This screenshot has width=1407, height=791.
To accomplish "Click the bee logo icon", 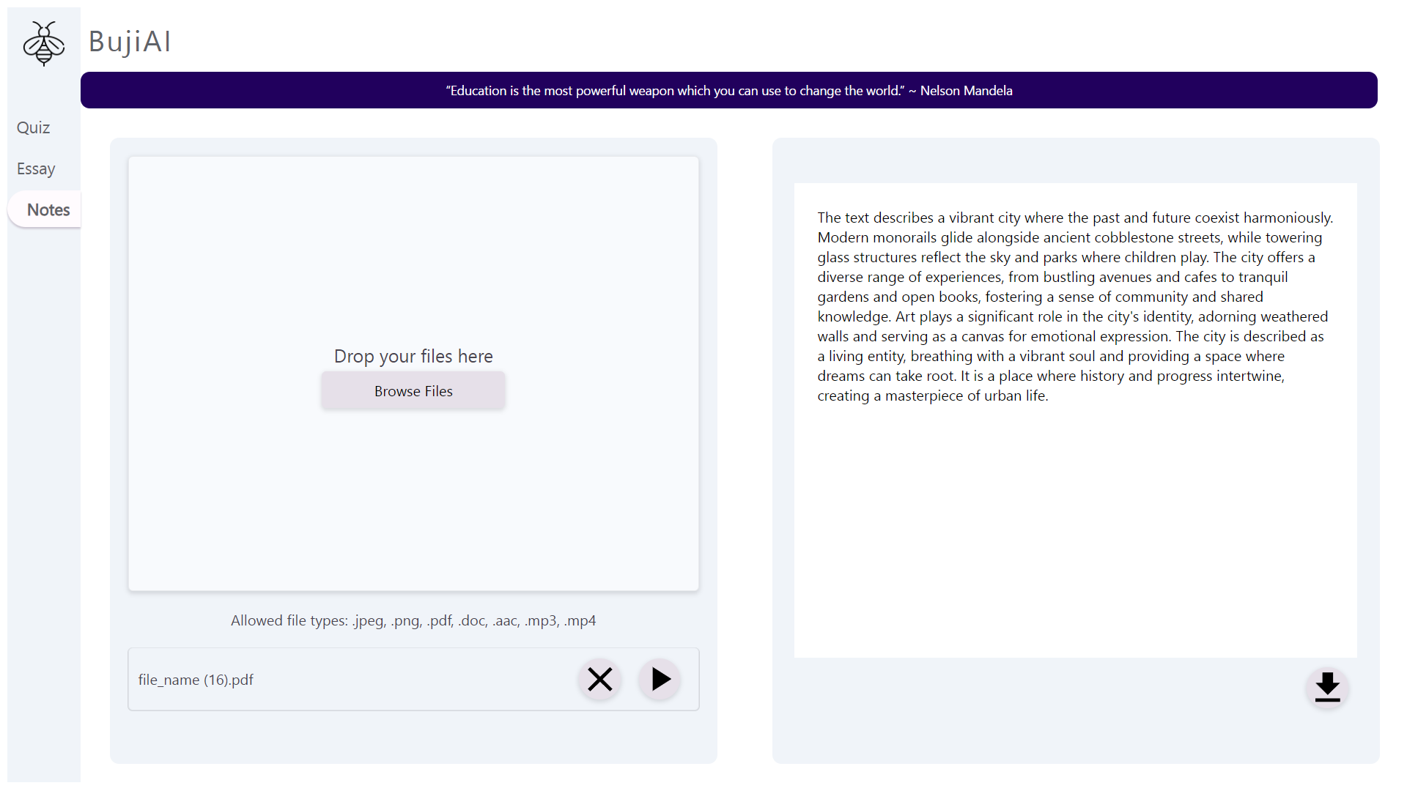I will tap(44, 43).
